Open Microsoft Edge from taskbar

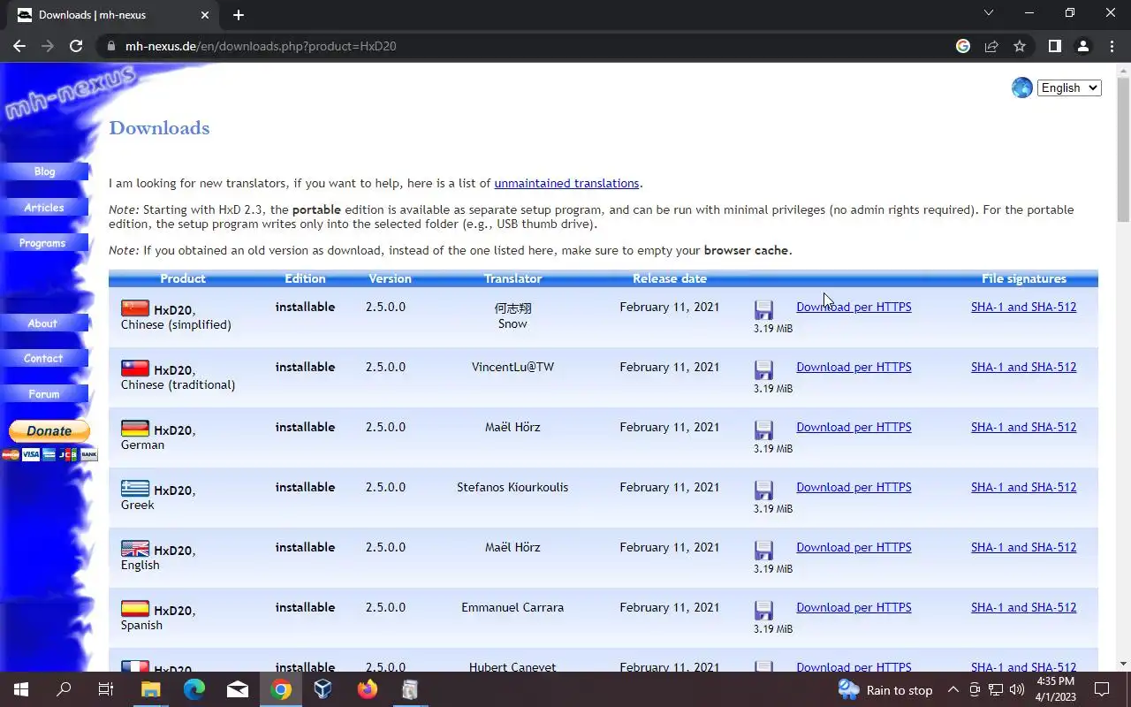coord(194,689)
